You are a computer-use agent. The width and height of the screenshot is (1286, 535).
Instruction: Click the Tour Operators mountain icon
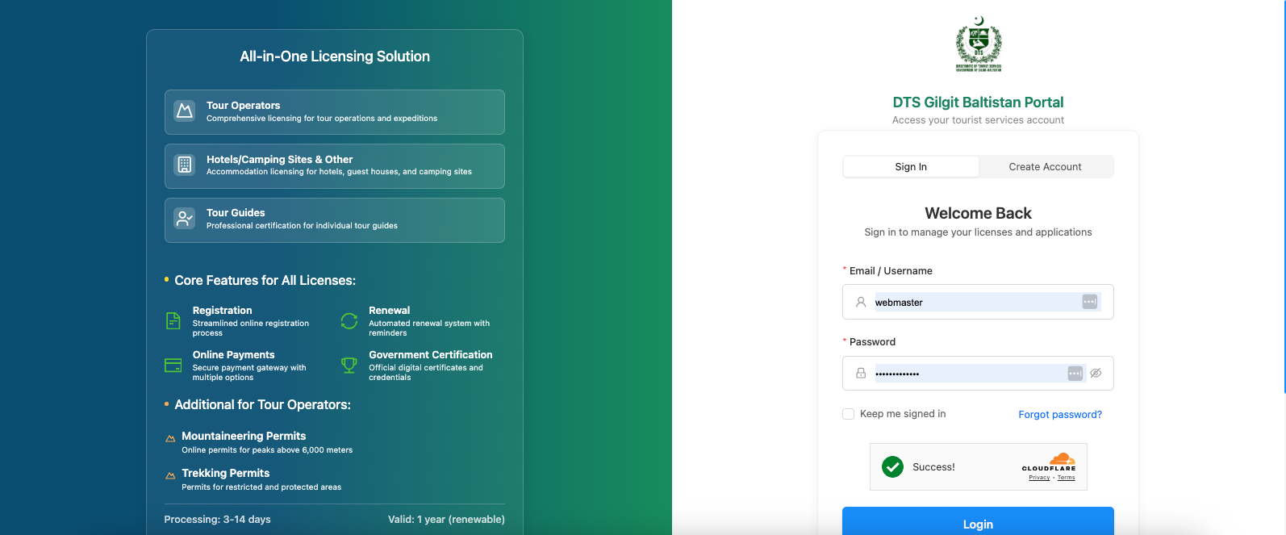click(185, 111)
